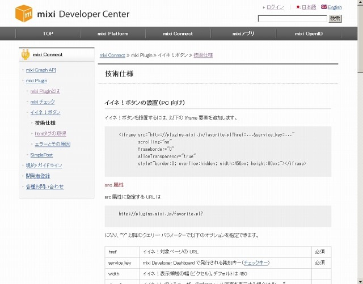Image resolution: width=363 pixels, height=284 pixels.
Task: Click the UK flag icon
Action: tap(324, 7)
